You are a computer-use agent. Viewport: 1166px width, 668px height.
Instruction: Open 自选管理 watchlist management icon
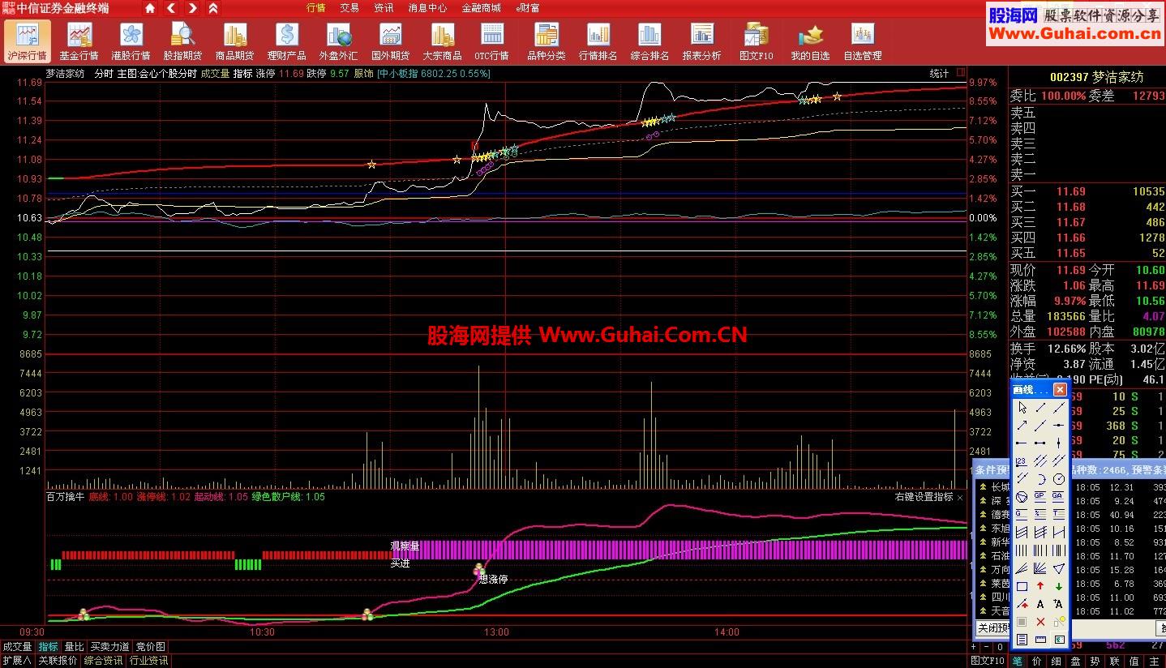pyautogui.click(x=862, y=41)
